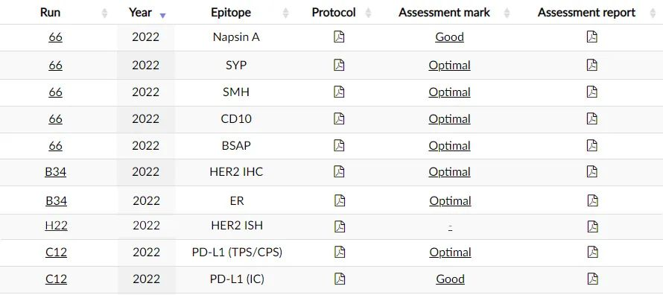The image size is (663, 295).
Task: Open run B34 link in ER row
Action: [x=56, y=200]
